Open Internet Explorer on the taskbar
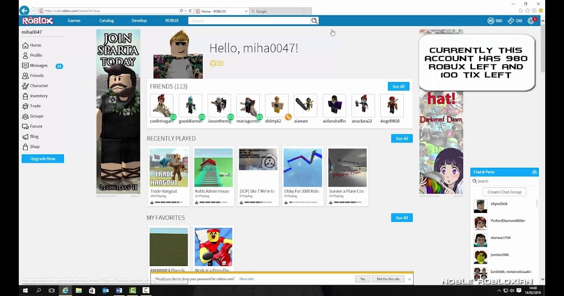The width and height of the screenshot is (564, 296). click(x=65, y=291)
